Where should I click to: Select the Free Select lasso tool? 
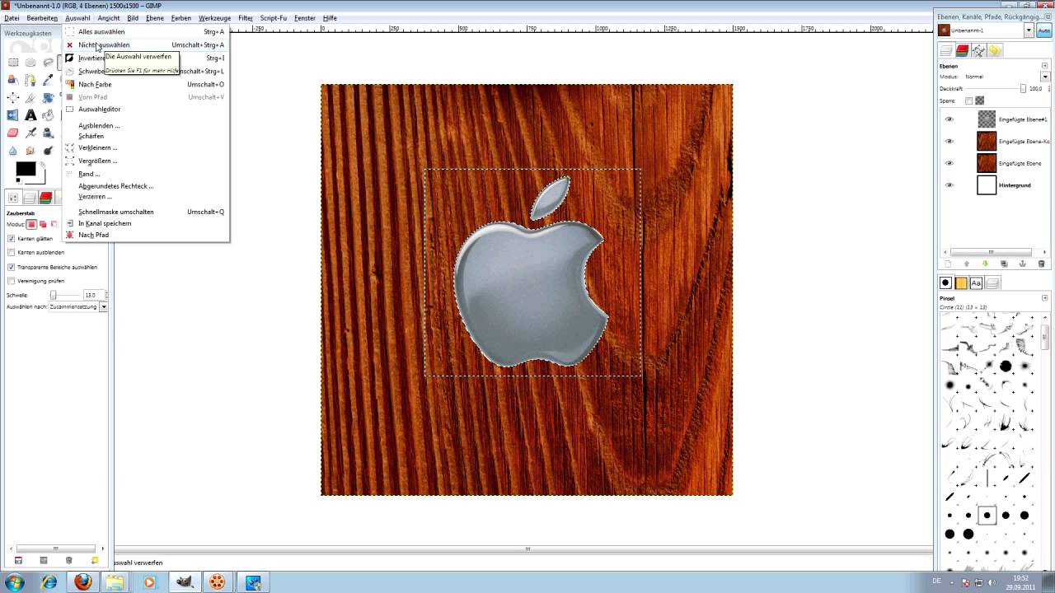point(48,62)
